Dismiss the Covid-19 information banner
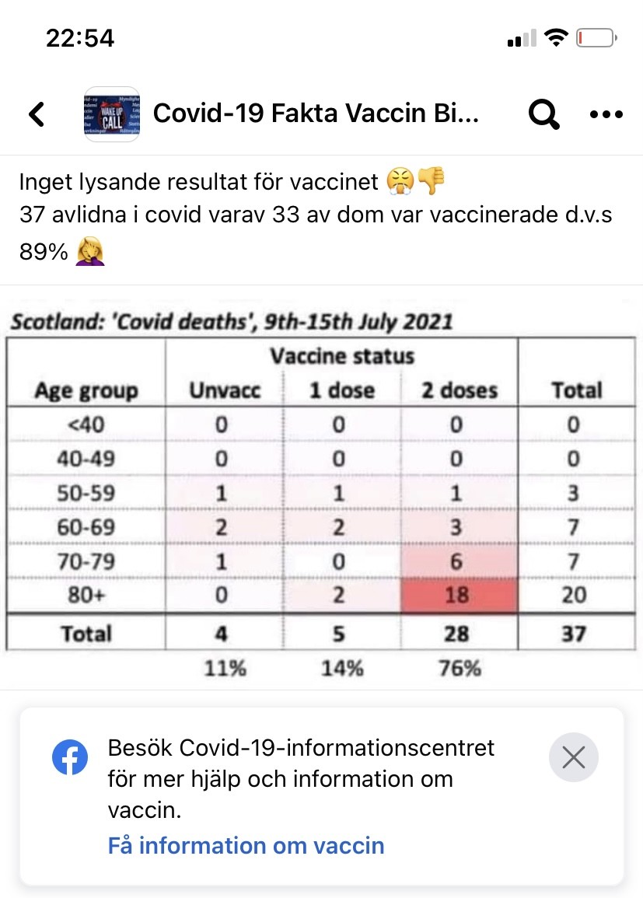This screenshot has width=643, height=898. [x=573, y=756]
